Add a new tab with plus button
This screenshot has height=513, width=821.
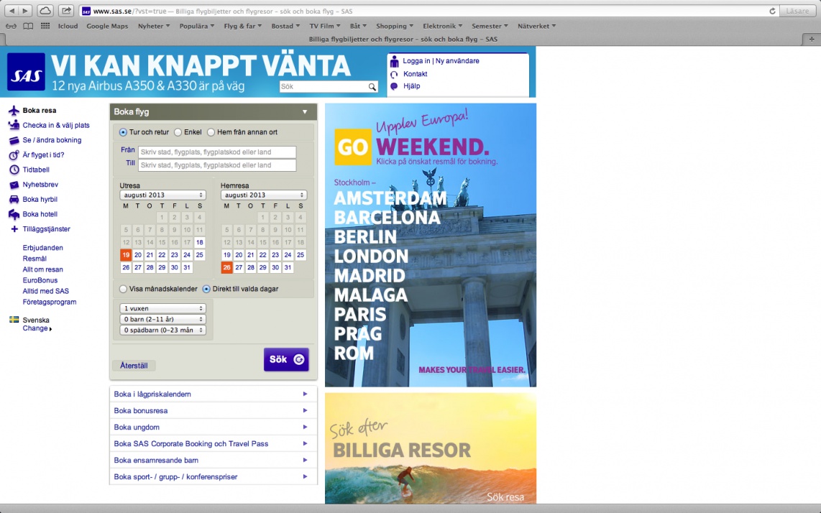[812, 40]
